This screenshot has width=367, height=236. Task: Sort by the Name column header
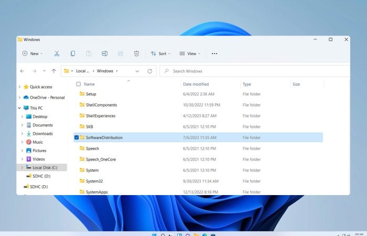(x=89, y=84)
